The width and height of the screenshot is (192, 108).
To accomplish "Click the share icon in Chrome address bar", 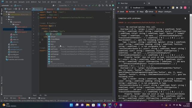I will click(x=164, y=7).
